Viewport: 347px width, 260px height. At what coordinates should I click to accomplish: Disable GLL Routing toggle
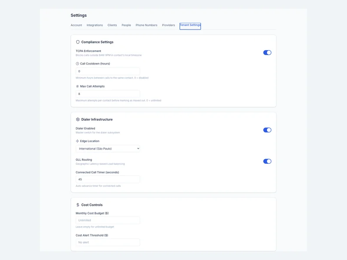(267, 161)
